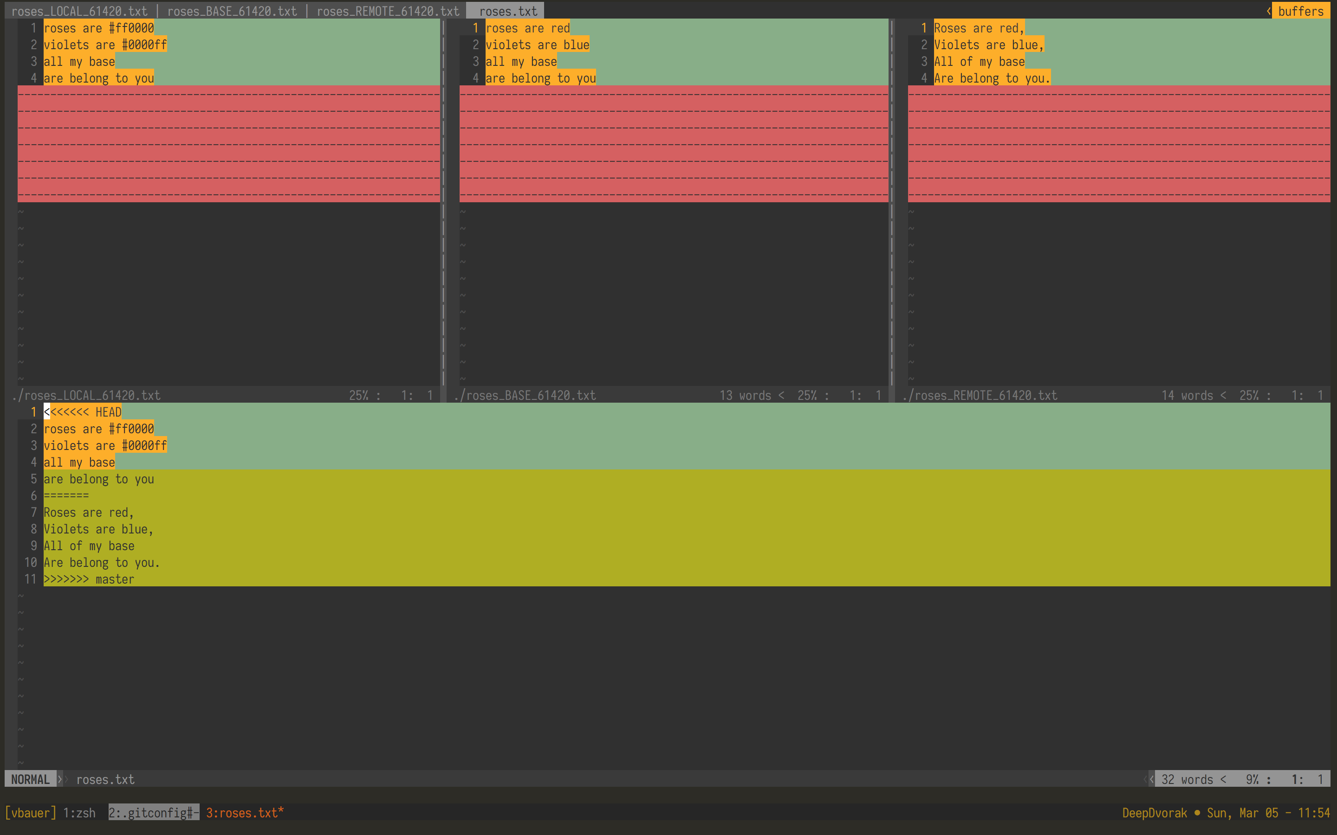
Task: Select the roses_REMOTE_61420.txt buffer tab
Action: (x=387, y=11)
